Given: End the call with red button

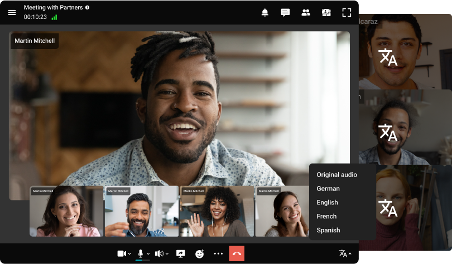Looking at the screenshot, I should tap(237, 253).
